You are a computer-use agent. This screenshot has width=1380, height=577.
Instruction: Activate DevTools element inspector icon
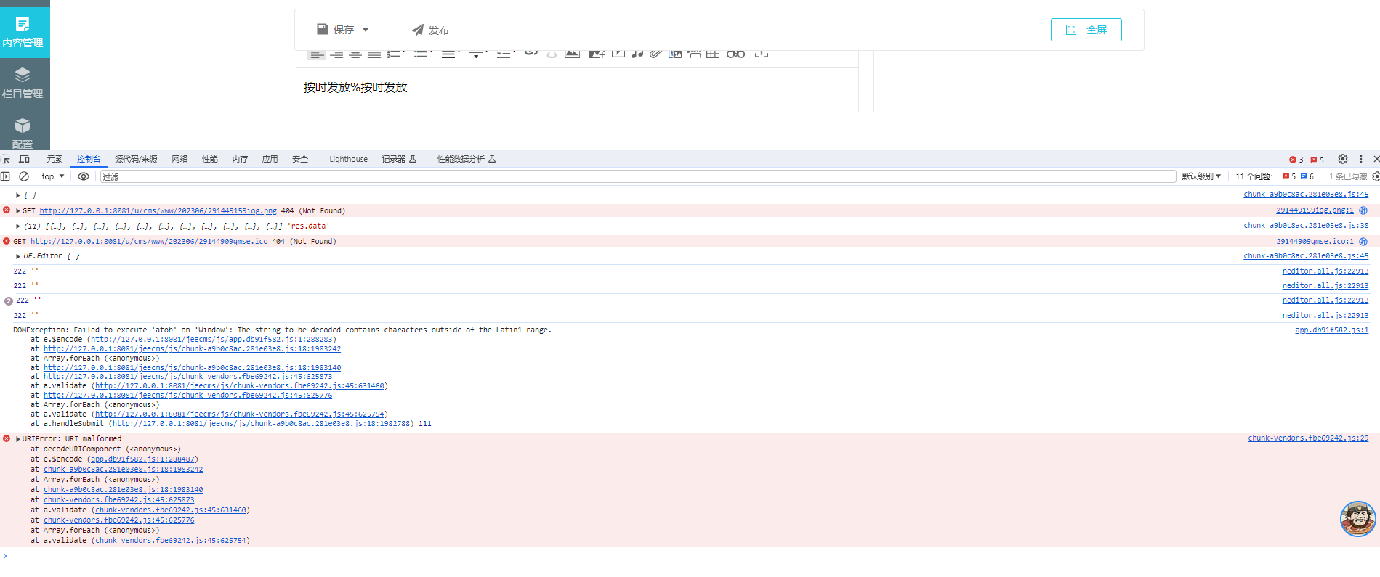pos(6,159)
